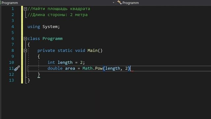Click line number 3 in the gutter
Screen dimensions: 211x119
(13, 20)
